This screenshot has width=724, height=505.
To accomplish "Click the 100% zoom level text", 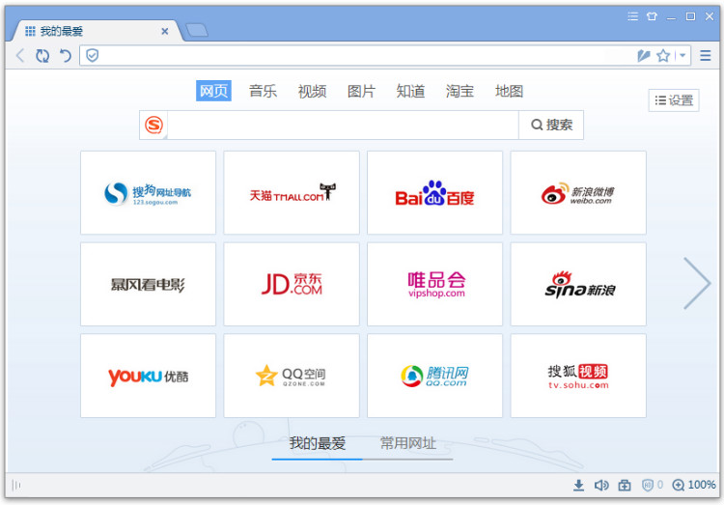I will 702,485.
